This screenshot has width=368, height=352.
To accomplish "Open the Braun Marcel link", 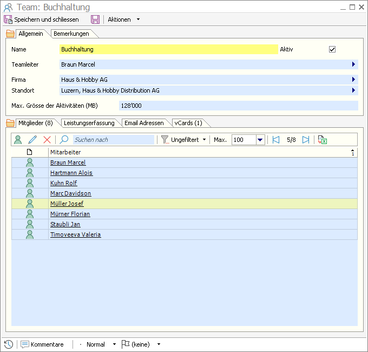I will tap(68, 162).
